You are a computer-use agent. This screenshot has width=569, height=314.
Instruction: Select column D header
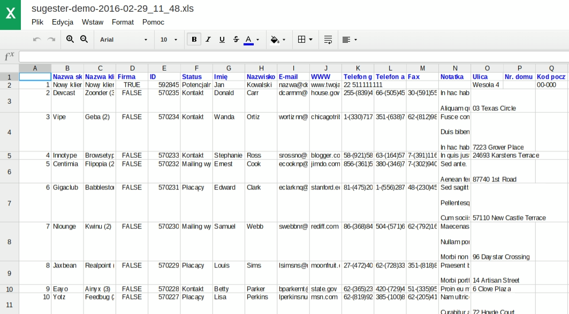pyautogui.click(x=132, y=68)
